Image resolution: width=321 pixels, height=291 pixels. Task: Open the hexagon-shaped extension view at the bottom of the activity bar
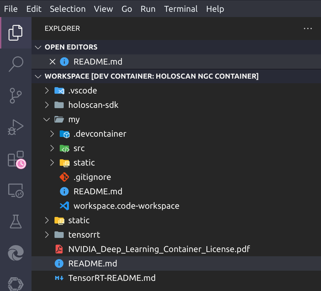coord(16,284)
